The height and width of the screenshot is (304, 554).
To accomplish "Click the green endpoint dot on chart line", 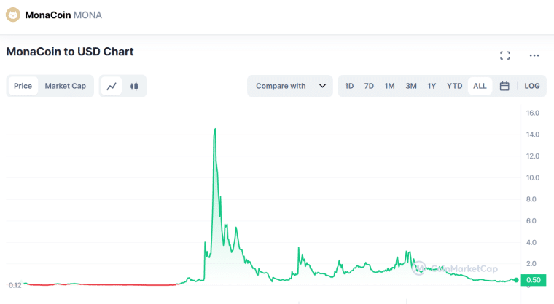I will (x=516, y=280).
